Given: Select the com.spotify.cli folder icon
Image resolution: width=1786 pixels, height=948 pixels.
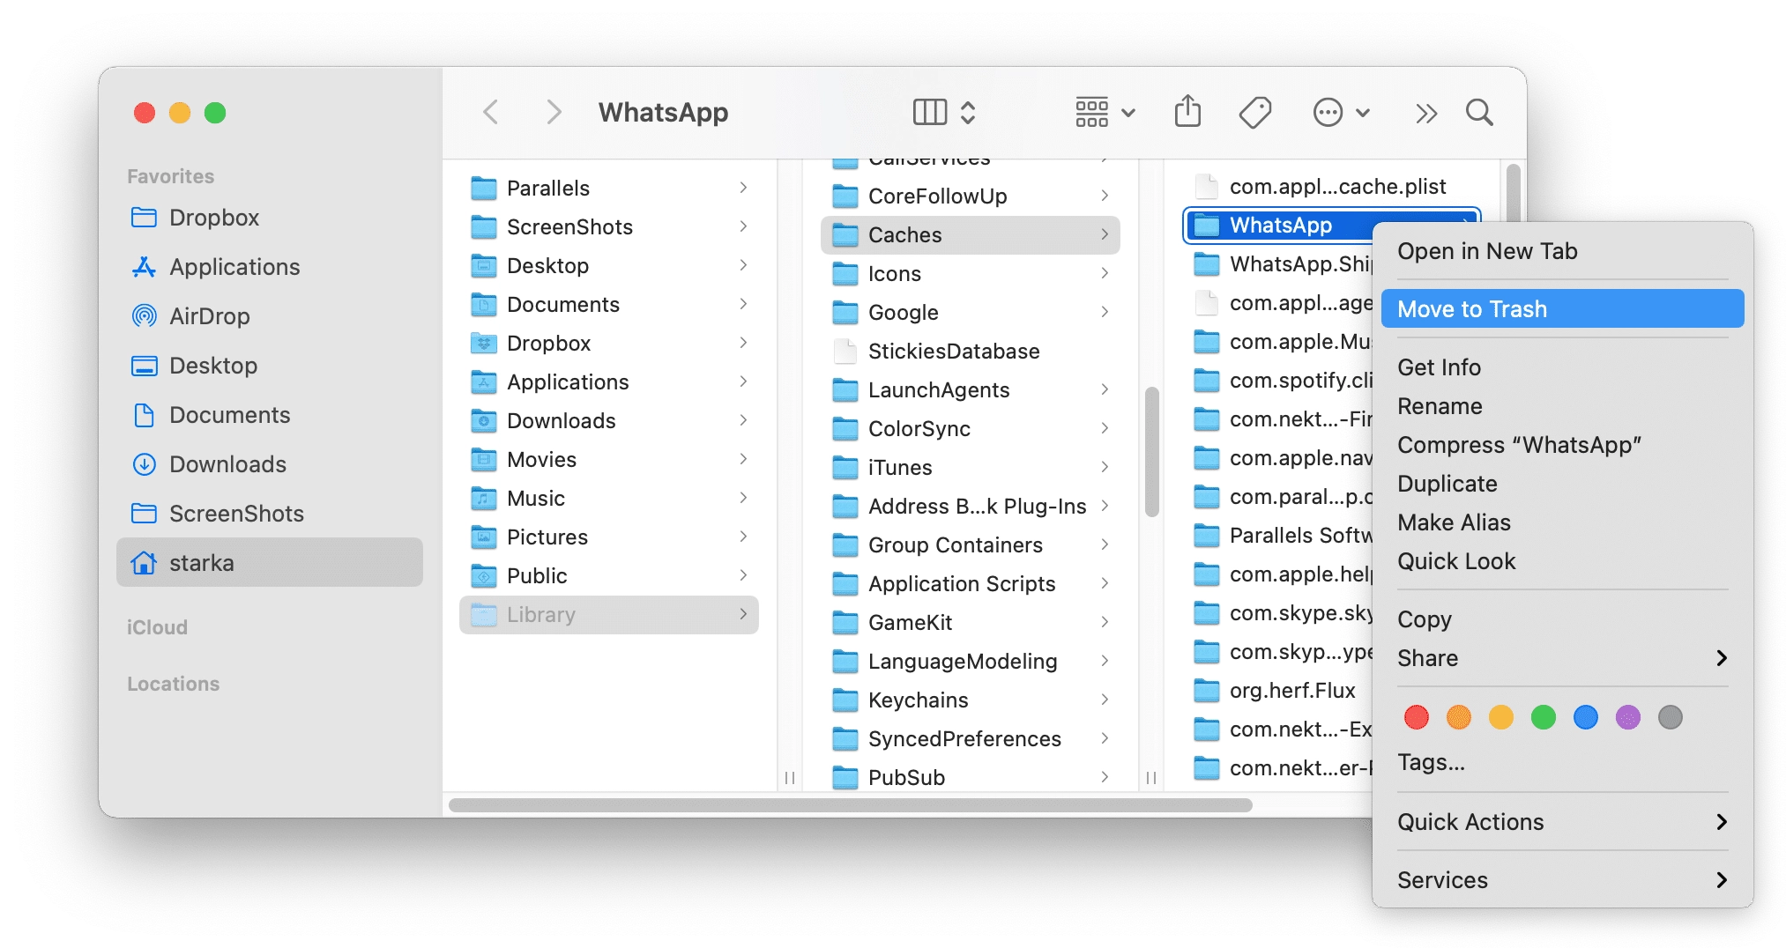Looking at the screenshot, I should (x=1206, y=380).
